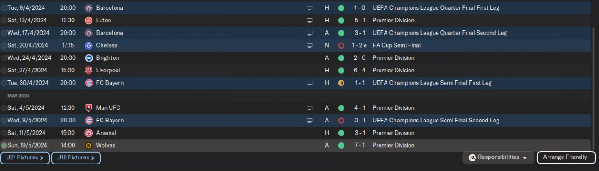Click the Wolves club badge icon
Viewport: 599px width, 171px height.
88,145
